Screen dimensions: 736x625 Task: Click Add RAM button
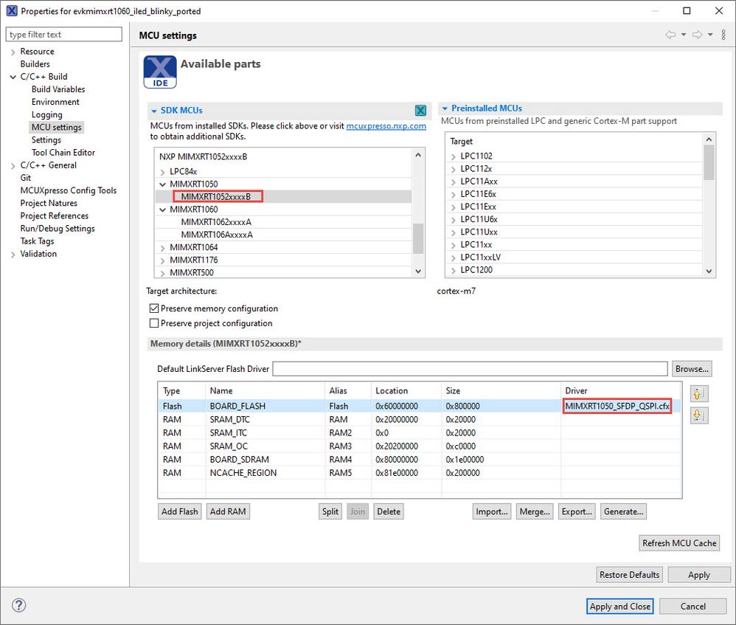[x=228, y=511]
